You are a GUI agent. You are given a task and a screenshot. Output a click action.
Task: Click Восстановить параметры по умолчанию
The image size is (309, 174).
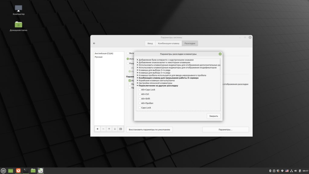coord(149,130)
